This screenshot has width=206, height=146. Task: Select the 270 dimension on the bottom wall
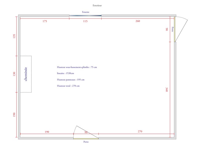pyautogui.click(x=140, y=131)
